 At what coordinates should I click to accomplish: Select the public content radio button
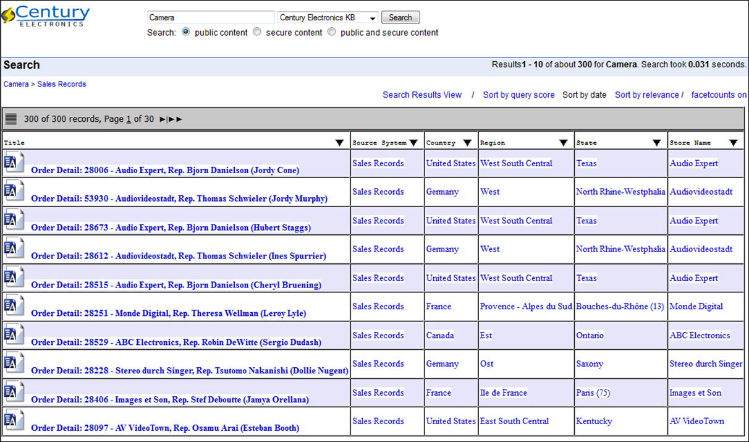coord(185,32)
